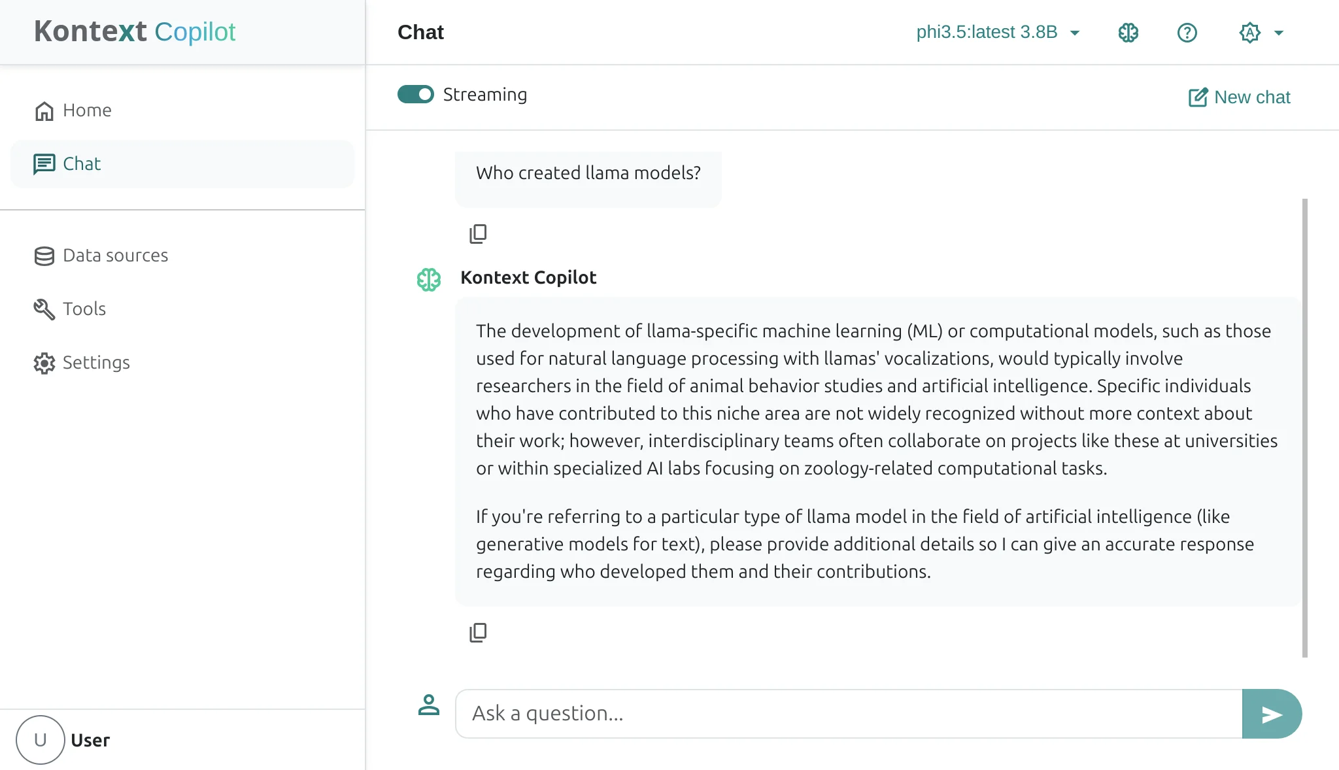
Task: Click the person icon beside input
Action: point(429,705)
